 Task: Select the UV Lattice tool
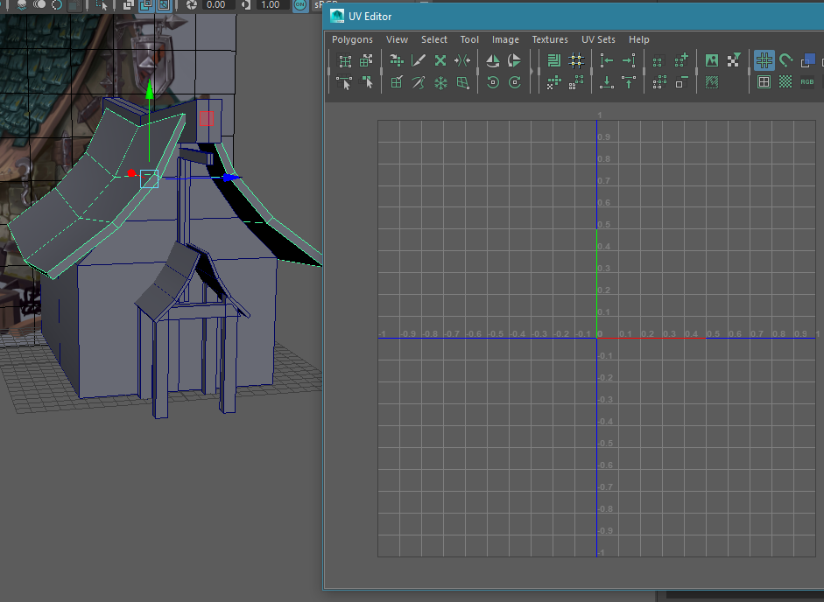pos(344,60)
